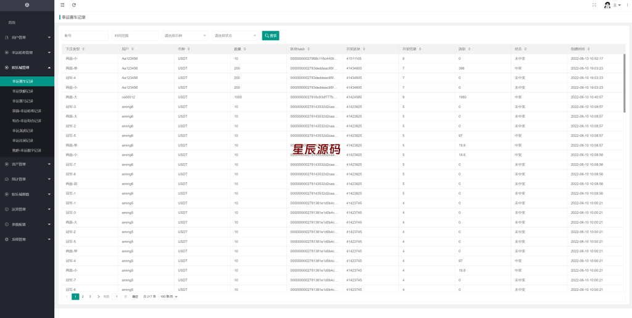632x318 pixels.
Task: Sort by the 下注类型 column sort arrows
Action: [x=83, y=49]
